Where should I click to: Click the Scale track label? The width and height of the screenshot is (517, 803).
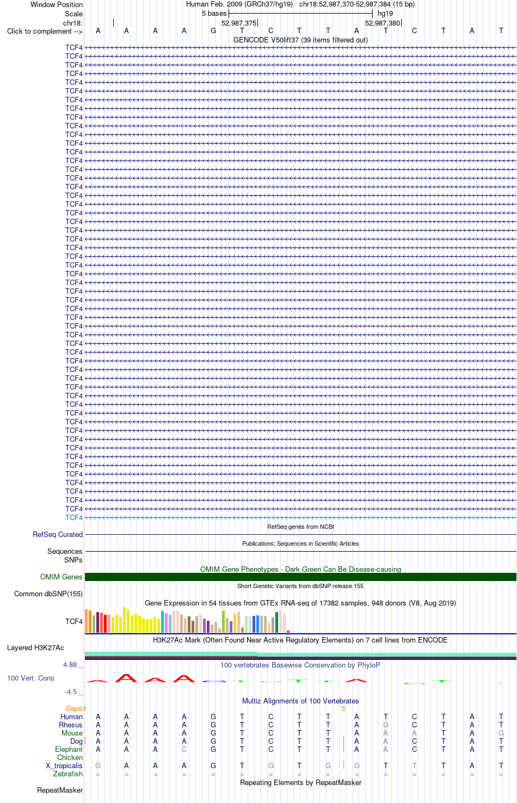[73, 14]
